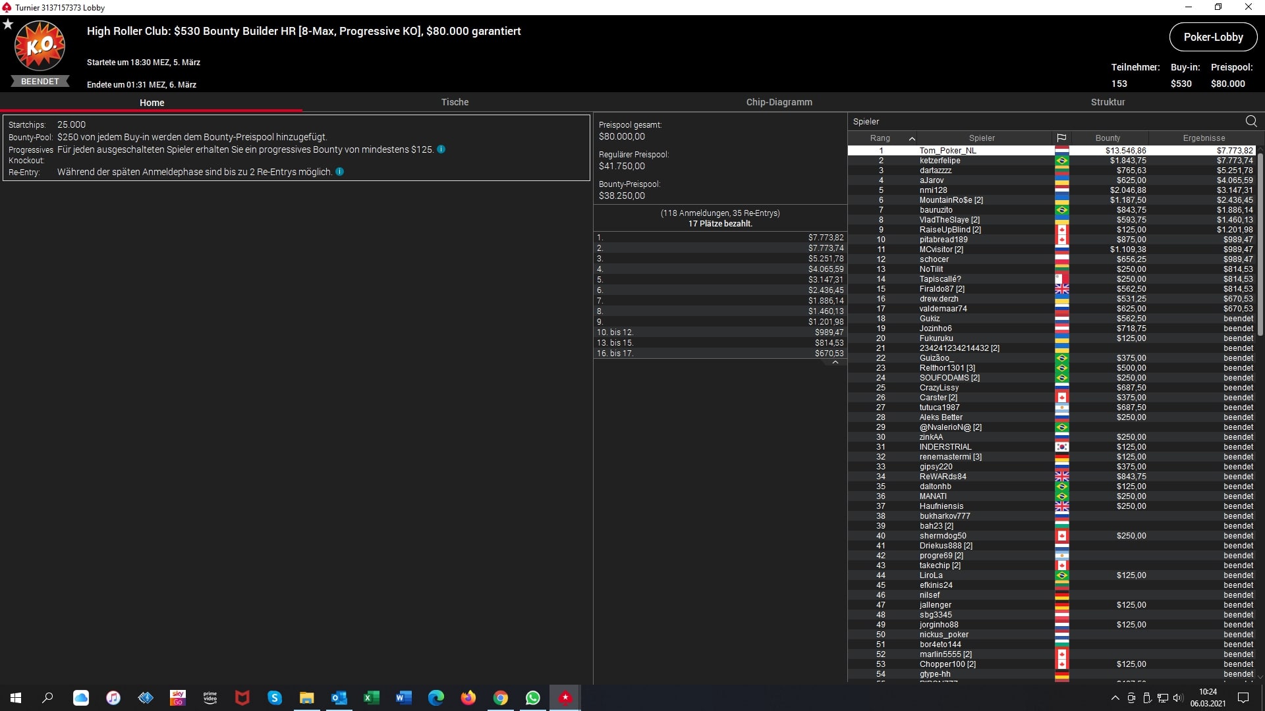This screenshot has width=1265, height=711.
Task: Sort by Ergebnisse column header
Action: (x=1203, y=138)
